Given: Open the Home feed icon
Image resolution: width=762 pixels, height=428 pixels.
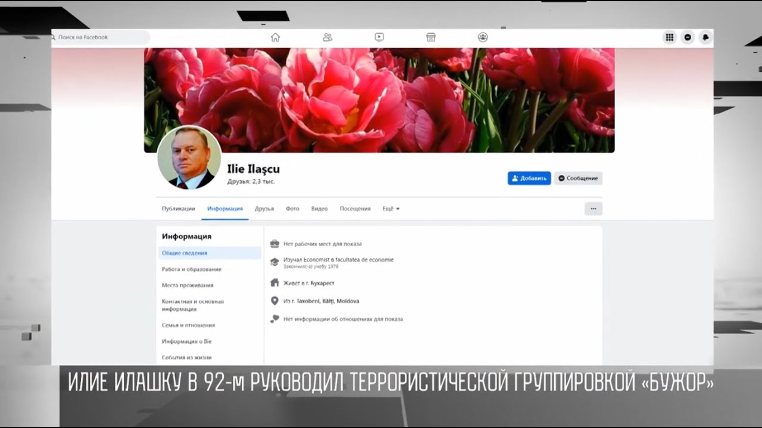Looking at the screenshot, I should (275, 36).
